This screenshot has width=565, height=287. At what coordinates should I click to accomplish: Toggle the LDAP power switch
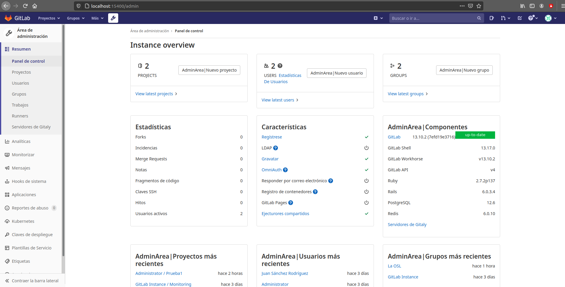click(366, 148)
